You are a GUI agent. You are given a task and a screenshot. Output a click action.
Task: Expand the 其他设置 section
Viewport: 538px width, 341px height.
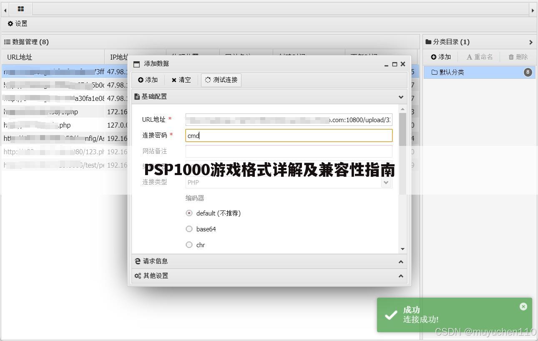[x=401, y=276]
